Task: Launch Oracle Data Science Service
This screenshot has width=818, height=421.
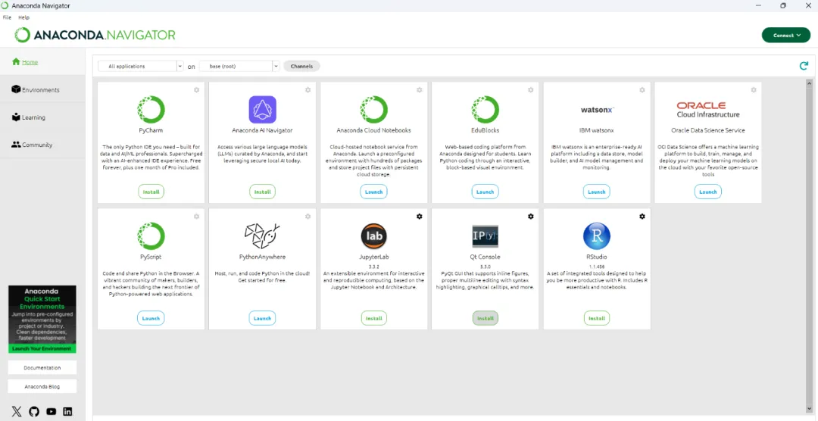Action: point(708,192)
